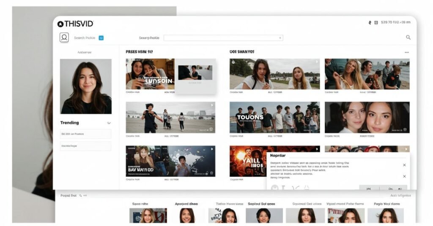The image size is (433, 226).
Task: Dismiss the second Noprdar notification line
Action: tap(404, 176)
